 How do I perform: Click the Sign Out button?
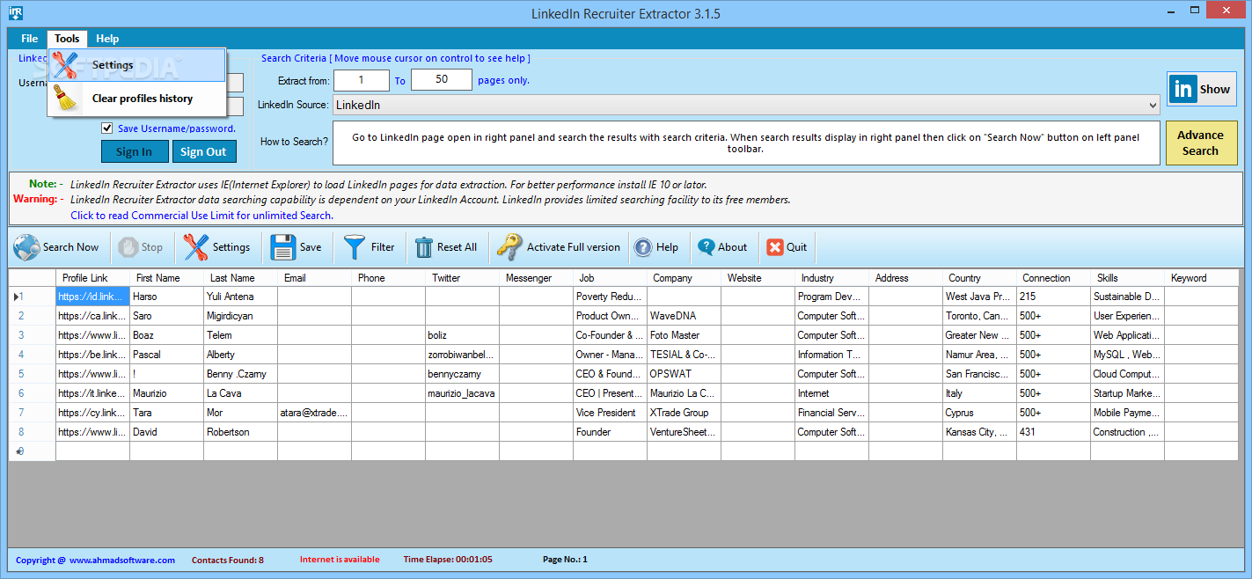coord(204,151)
